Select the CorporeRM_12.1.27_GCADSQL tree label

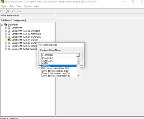(26, 37)
